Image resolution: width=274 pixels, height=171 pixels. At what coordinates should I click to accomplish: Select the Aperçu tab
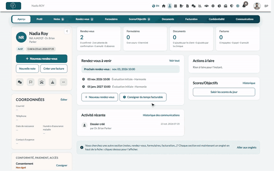tap(21, 19)
